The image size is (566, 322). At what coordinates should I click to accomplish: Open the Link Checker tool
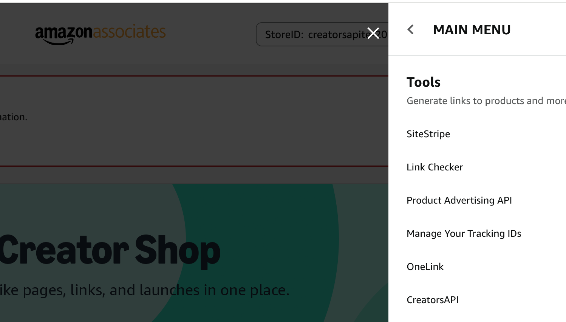435,167
